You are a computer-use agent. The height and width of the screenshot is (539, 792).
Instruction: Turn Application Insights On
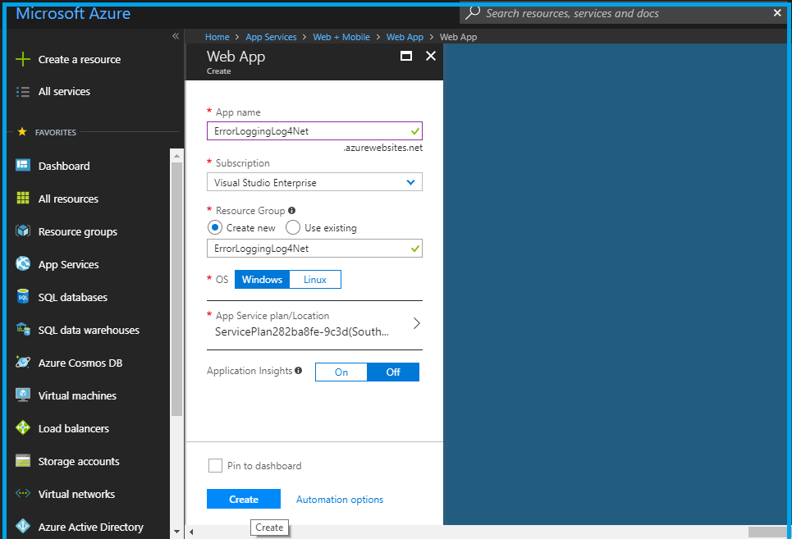pyautogui.click(x=341, y=372)
